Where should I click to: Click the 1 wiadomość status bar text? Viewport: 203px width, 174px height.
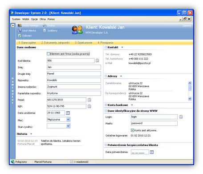point(81,162)
